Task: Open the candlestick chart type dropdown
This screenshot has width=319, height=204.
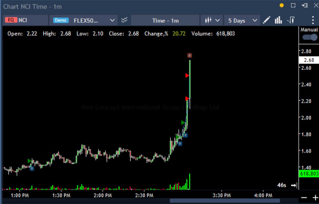Action: (212, 20)
